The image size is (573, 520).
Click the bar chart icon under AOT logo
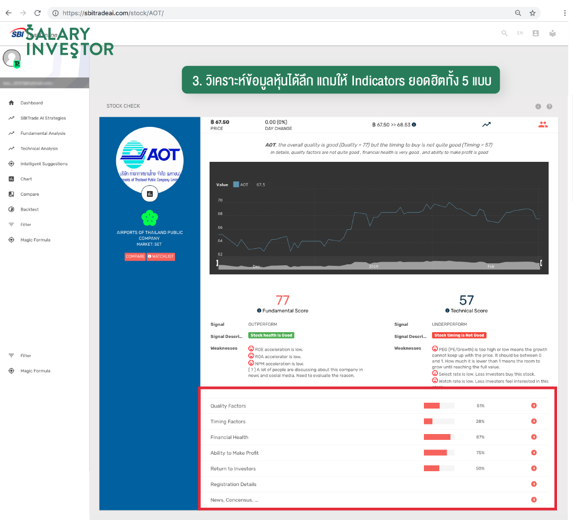[150, 194]
